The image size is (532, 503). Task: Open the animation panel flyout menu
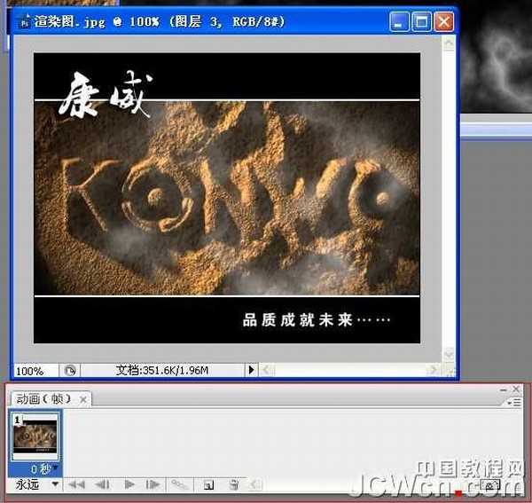pos(517,402)
